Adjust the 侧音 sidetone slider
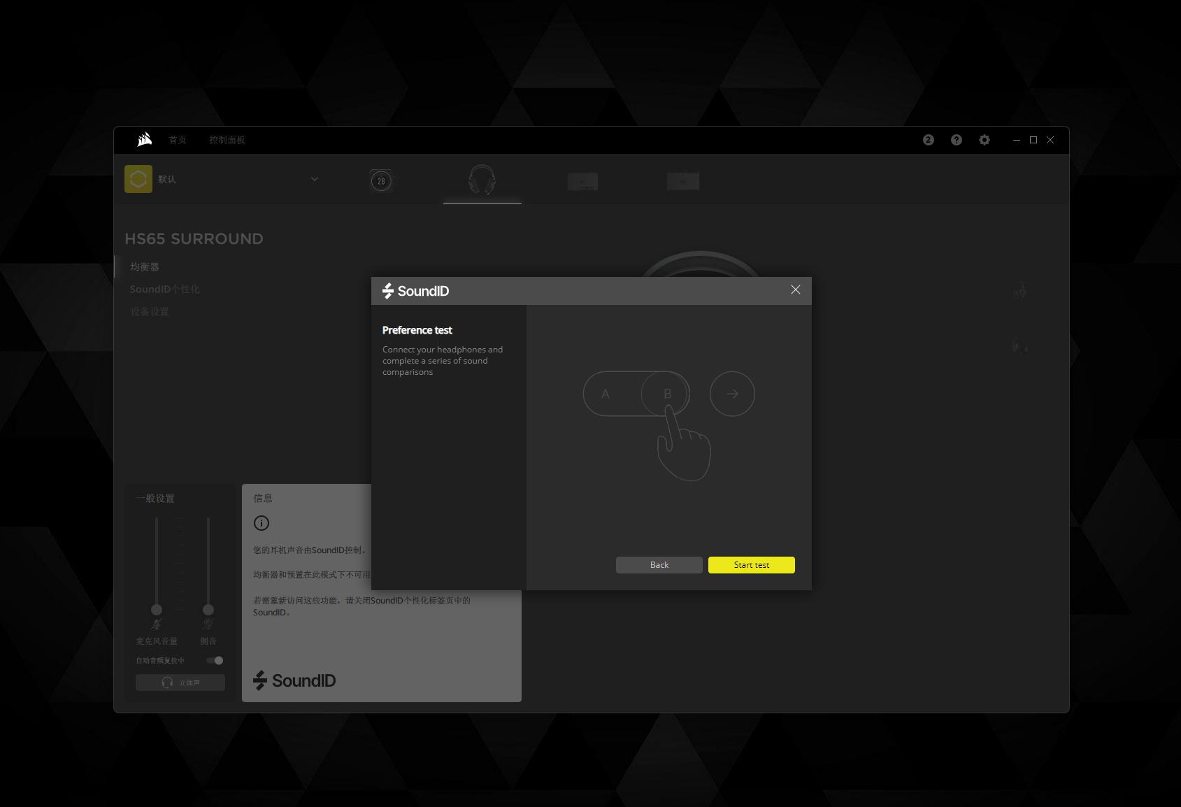Screen dimensions: 1181x807 point(208,609)
